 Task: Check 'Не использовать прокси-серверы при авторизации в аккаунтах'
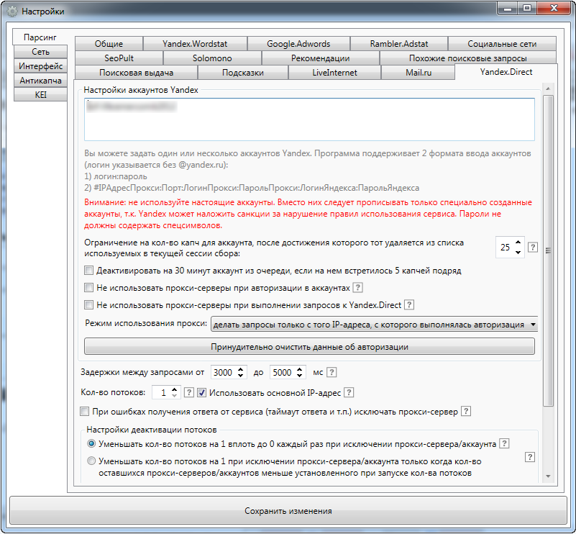(88, 287)
